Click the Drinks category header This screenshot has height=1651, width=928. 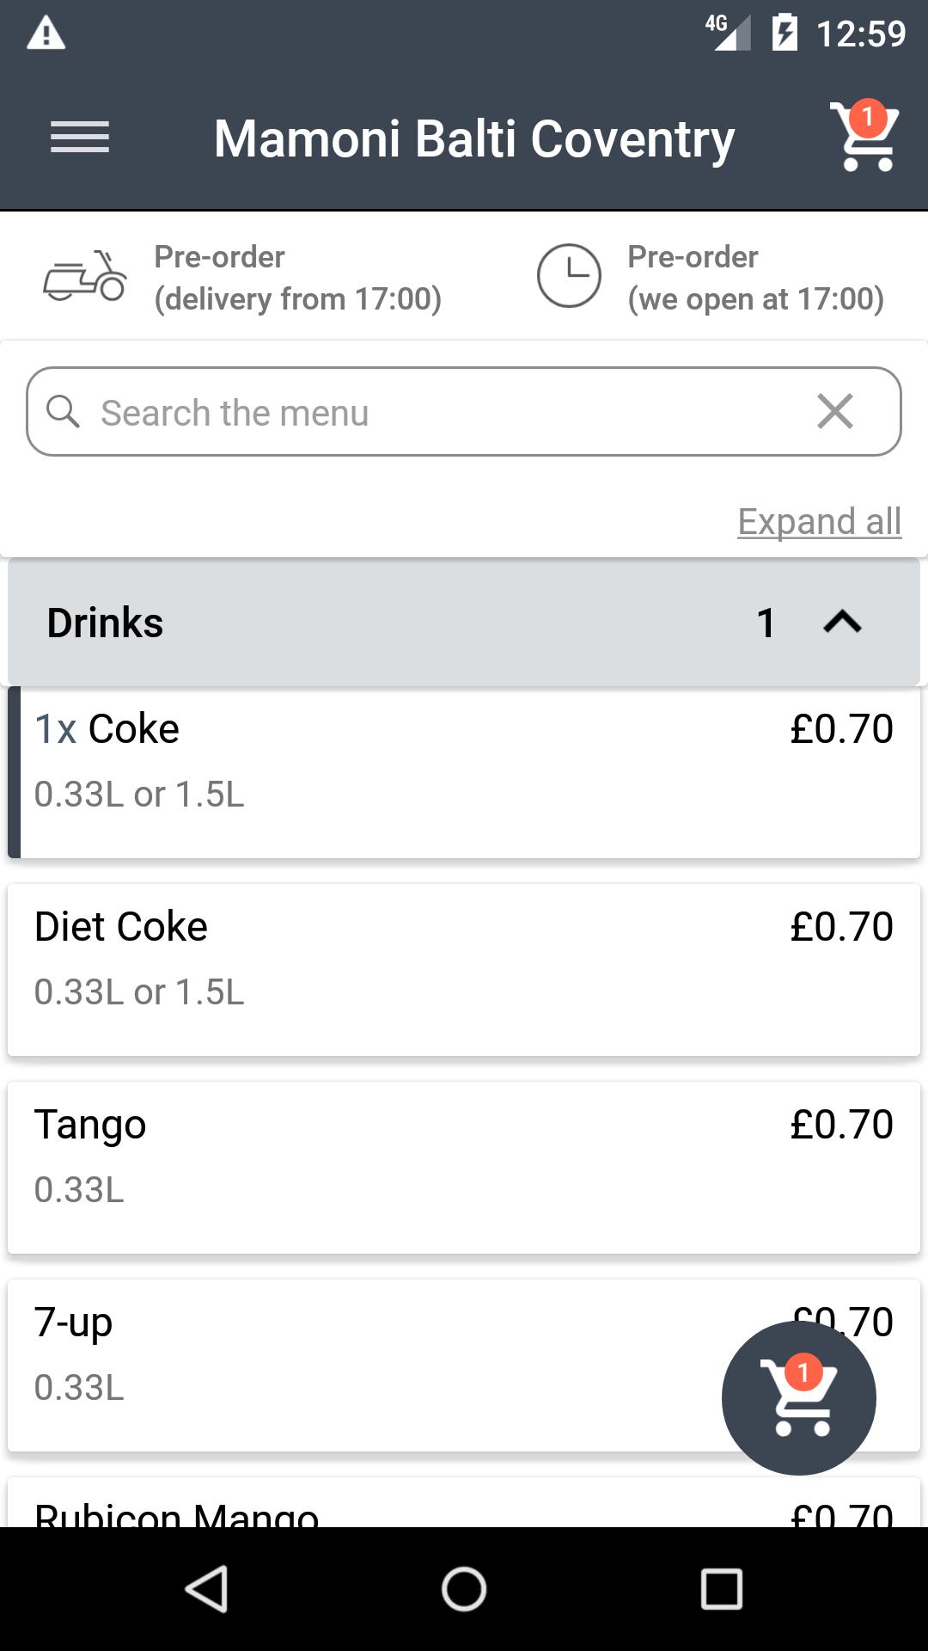(x=344, y=622)
